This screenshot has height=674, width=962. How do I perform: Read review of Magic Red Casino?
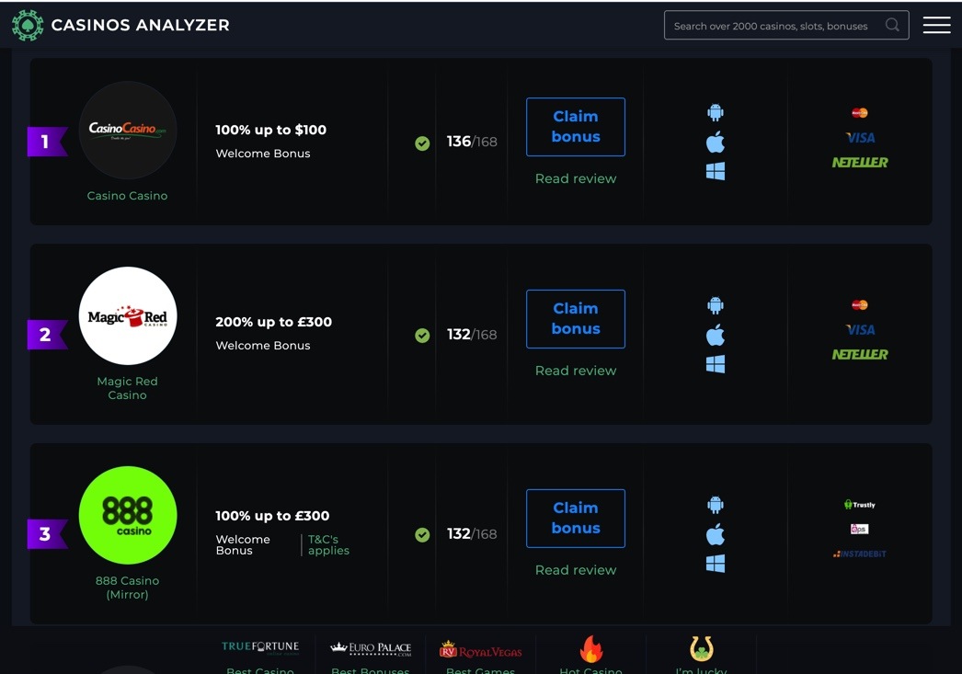[x=576, y=371]
